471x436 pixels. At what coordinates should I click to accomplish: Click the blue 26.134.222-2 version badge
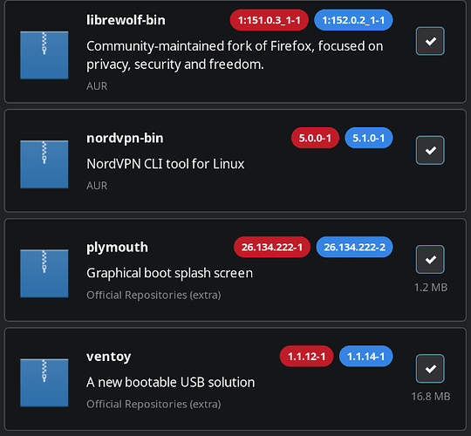[x=354, y=247]
